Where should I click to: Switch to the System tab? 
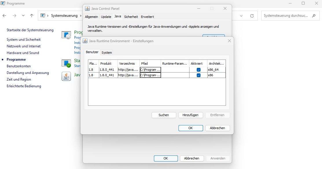106,52
